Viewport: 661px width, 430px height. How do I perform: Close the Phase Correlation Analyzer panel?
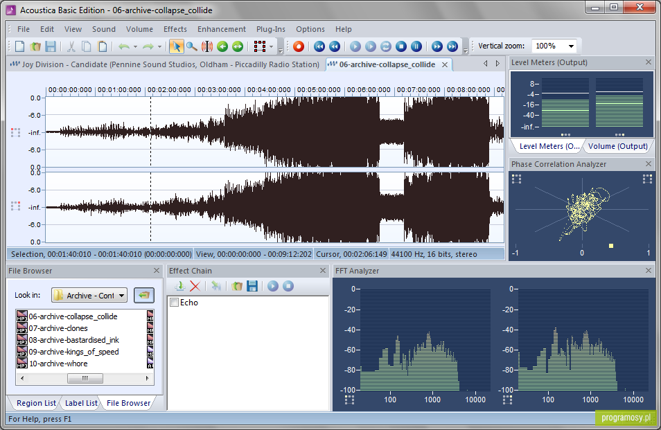pos(649,164)
